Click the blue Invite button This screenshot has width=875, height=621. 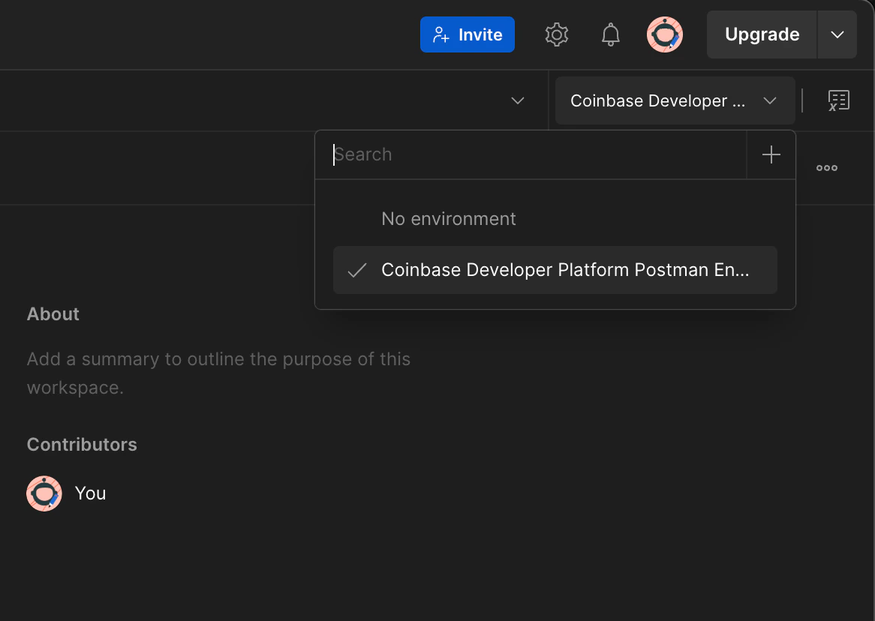tap(467, 34)
